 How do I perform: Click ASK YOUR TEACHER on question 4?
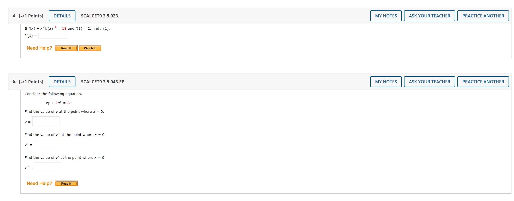(429, 16)
